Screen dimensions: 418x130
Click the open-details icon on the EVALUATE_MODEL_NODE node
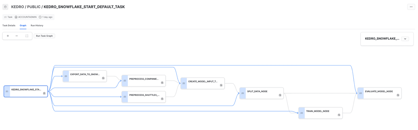[398, 95]
